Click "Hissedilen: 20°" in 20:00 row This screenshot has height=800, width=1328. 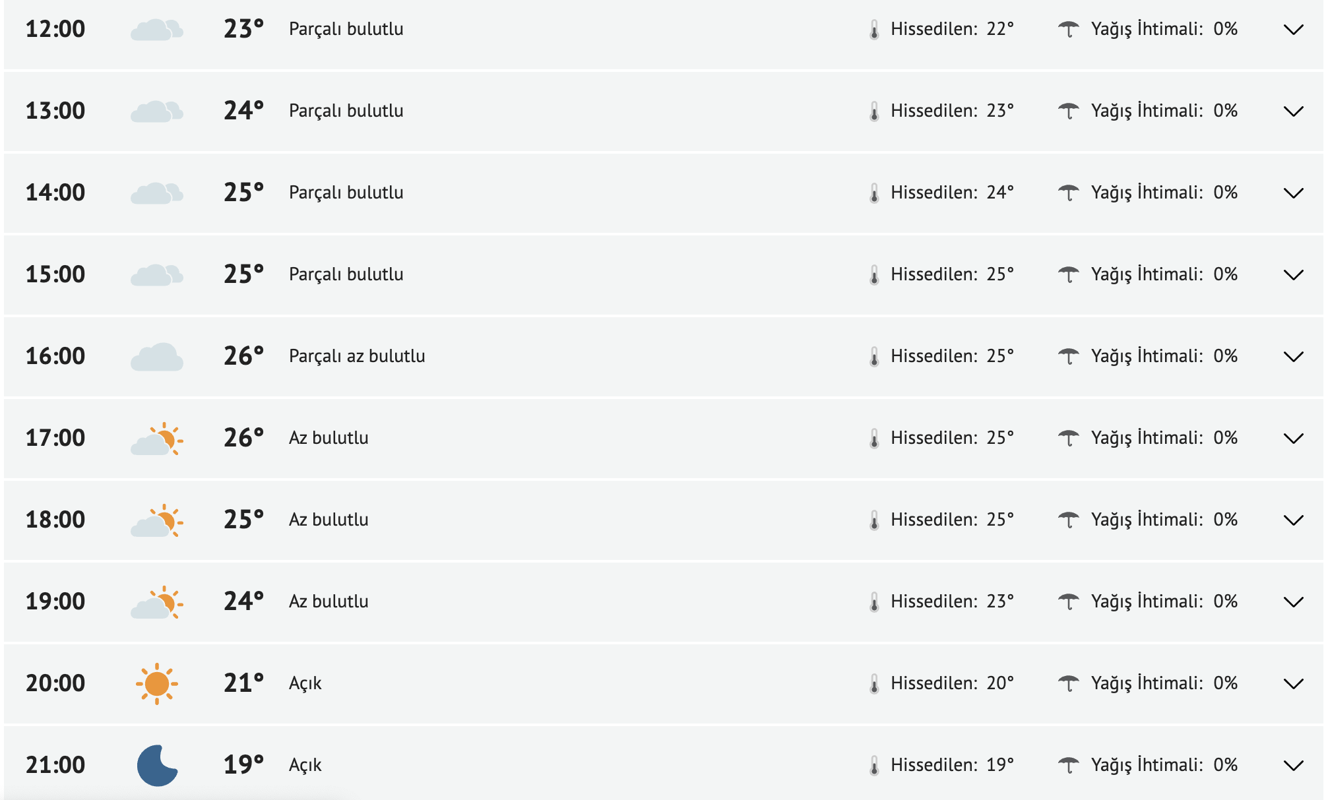(951, 683)
